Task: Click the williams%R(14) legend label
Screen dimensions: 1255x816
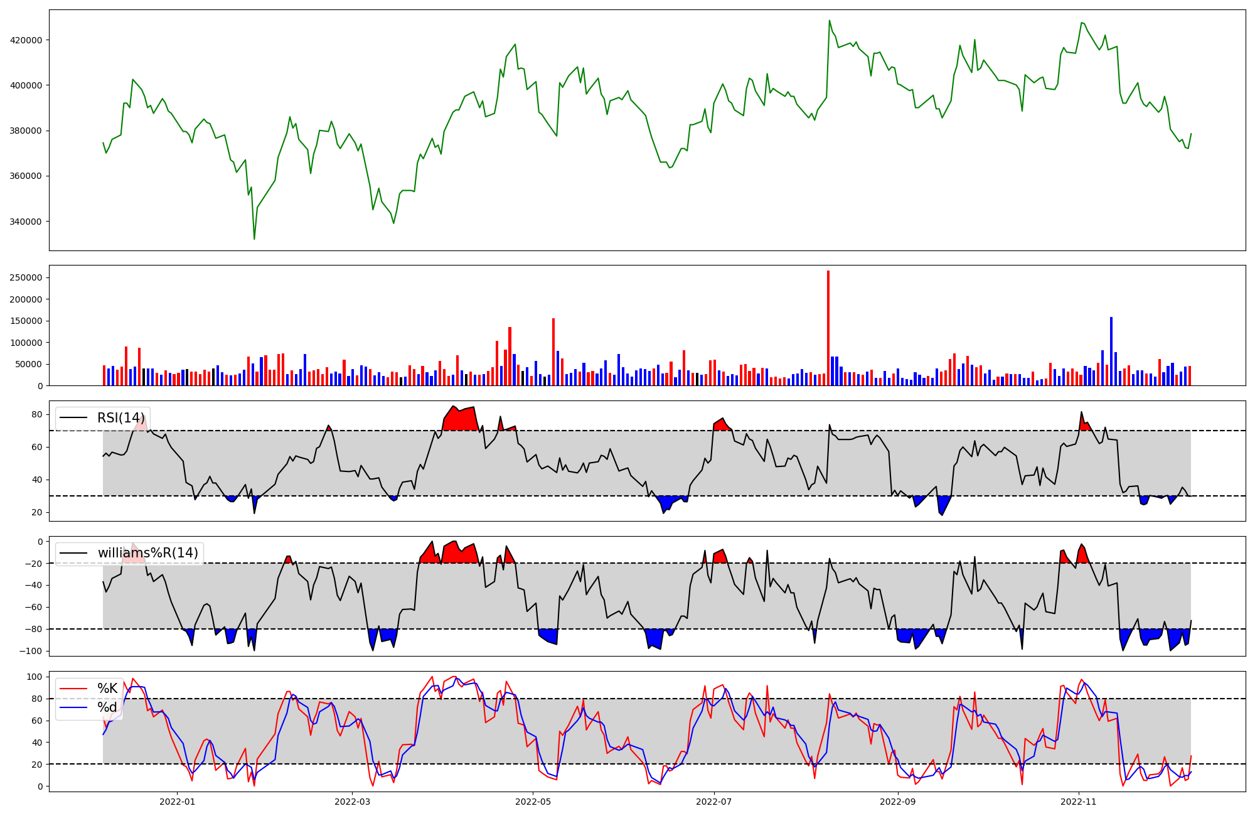Action: pyautogui.click(x=147, y=553)
